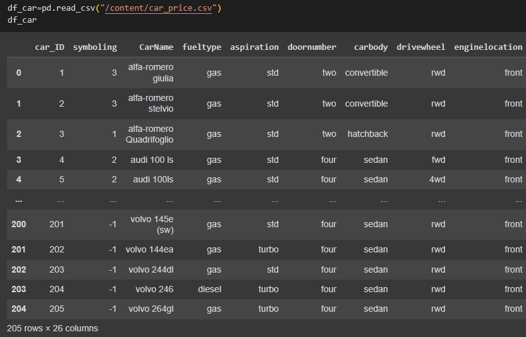
Task: Select the drivewheel column header
Action: tap(420, 47)
